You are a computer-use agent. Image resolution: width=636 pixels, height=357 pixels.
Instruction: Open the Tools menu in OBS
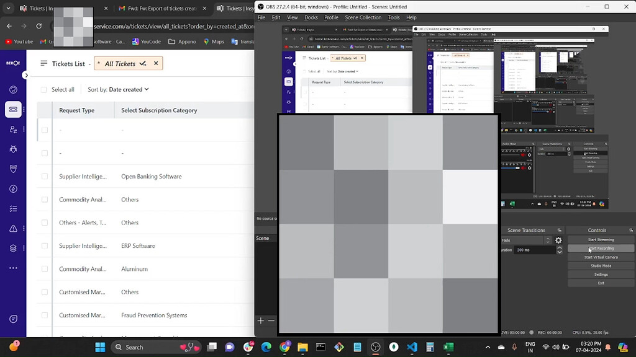[x=393, y=17]
